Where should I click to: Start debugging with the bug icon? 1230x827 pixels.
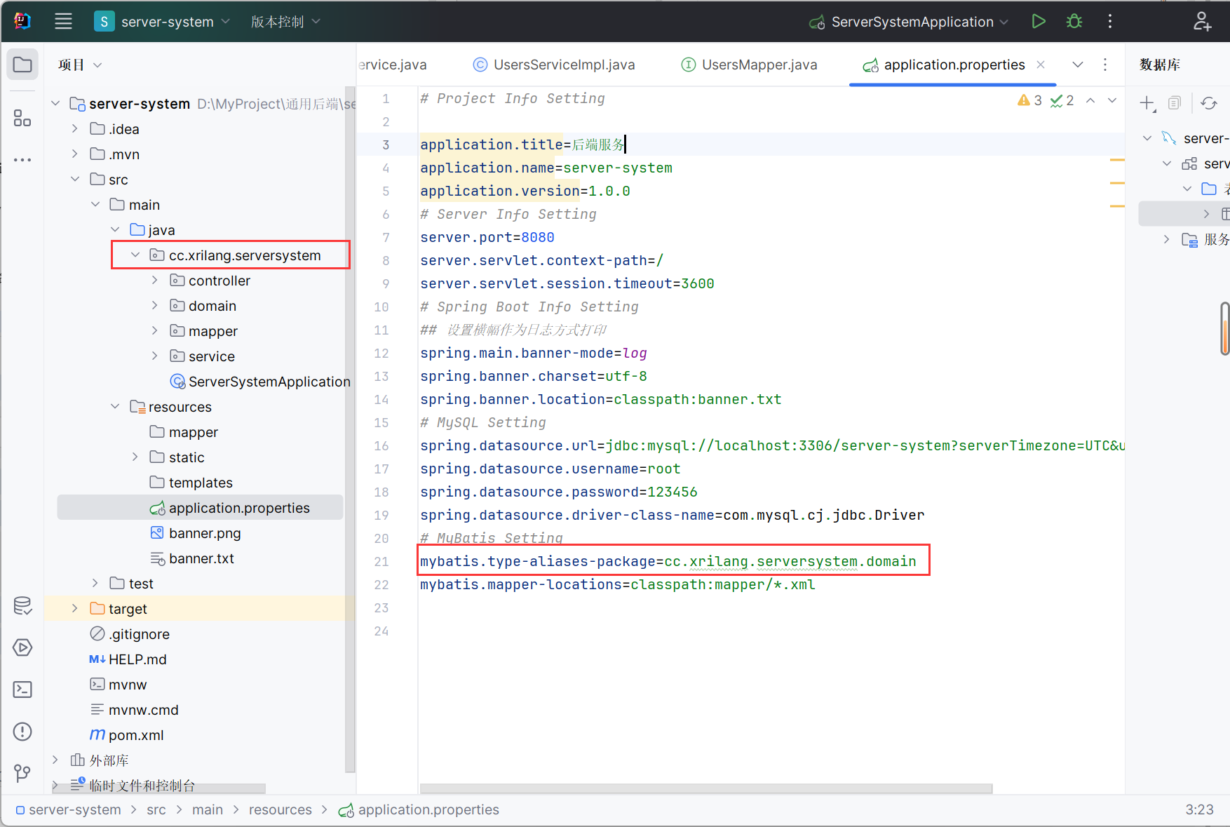[1074, 21]
